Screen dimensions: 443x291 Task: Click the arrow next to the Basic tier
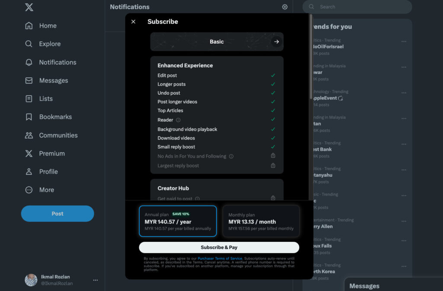click(276, 42)
